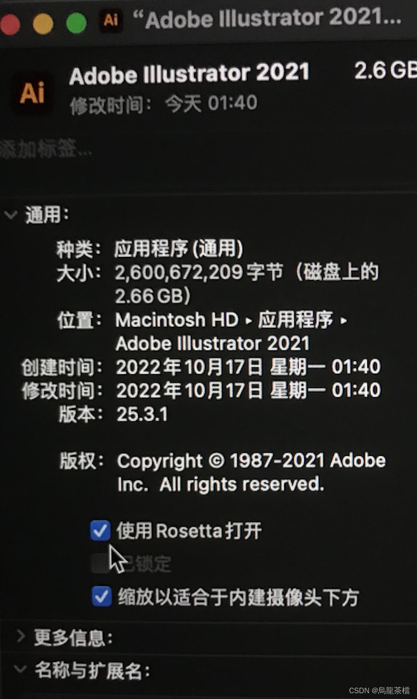Click the size value 2,600,672,209 字节
The width and height of the screenshot is (417, 699).
point(199,272)
